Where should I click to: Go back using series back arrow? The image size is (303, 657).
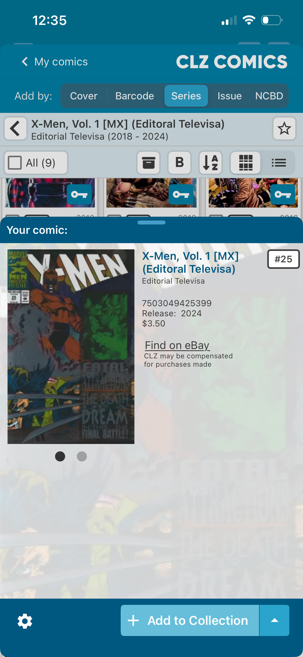[x=15, y=128]
